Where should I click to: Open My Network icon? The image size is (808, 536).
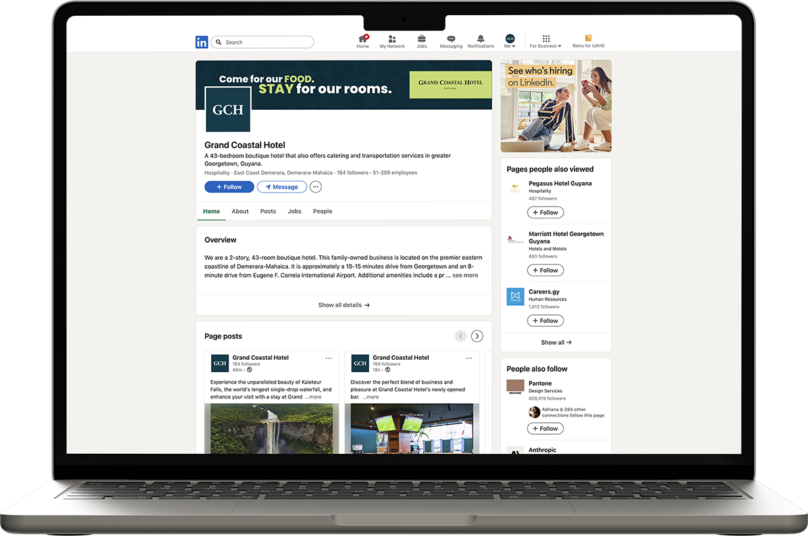(392, 39)
